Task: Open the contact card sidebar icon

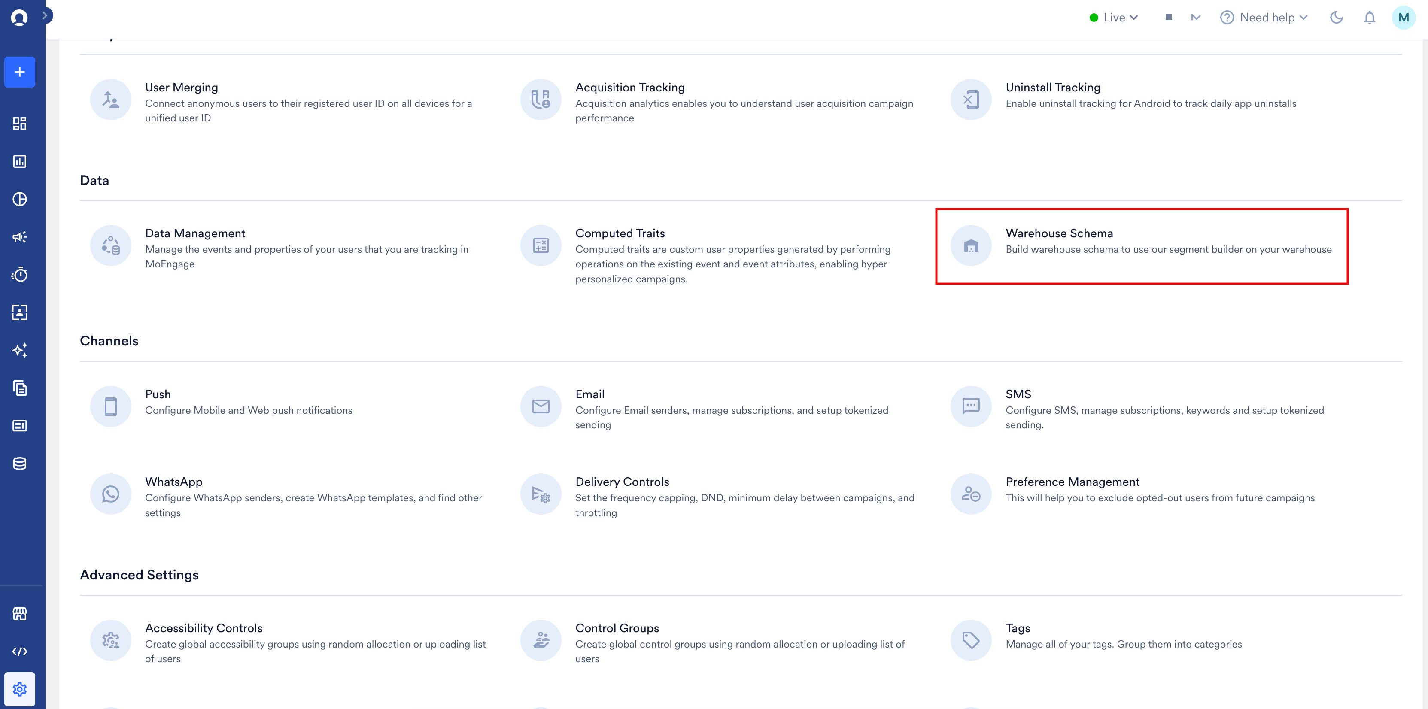Action: point(19,312)
